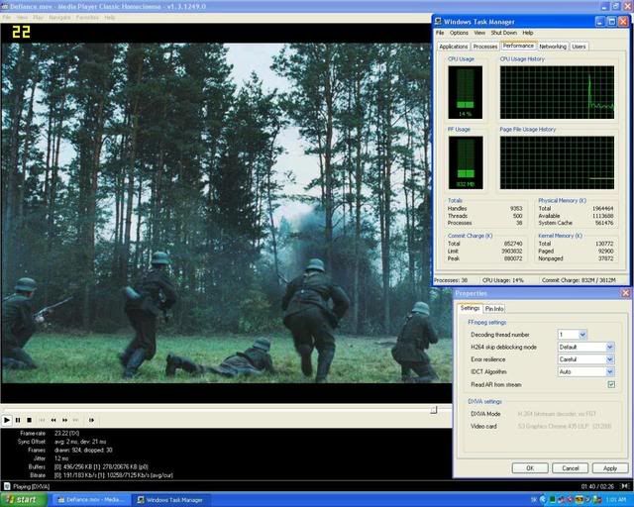Viewport: 634px width, 507px height.
Task: Click the CPU Usage gauge showing 14%
Action: pos(465,92)
